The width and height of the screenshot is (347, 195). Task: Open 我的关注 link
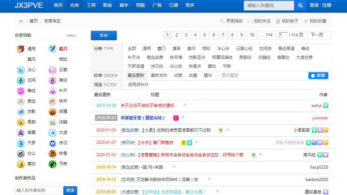pos(259,21)
